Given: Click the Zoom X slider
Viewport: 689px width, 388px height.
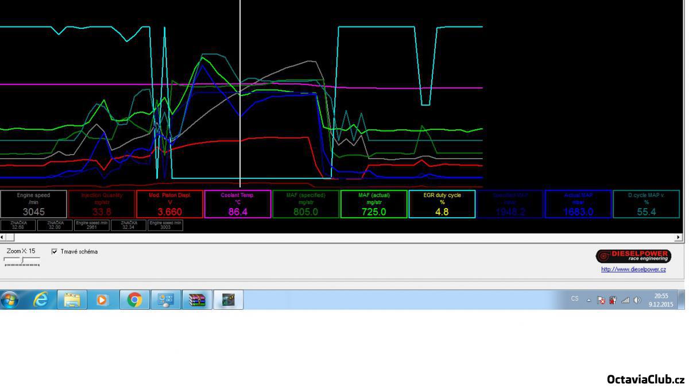Looking at the screenshot, I should point(22,261).
